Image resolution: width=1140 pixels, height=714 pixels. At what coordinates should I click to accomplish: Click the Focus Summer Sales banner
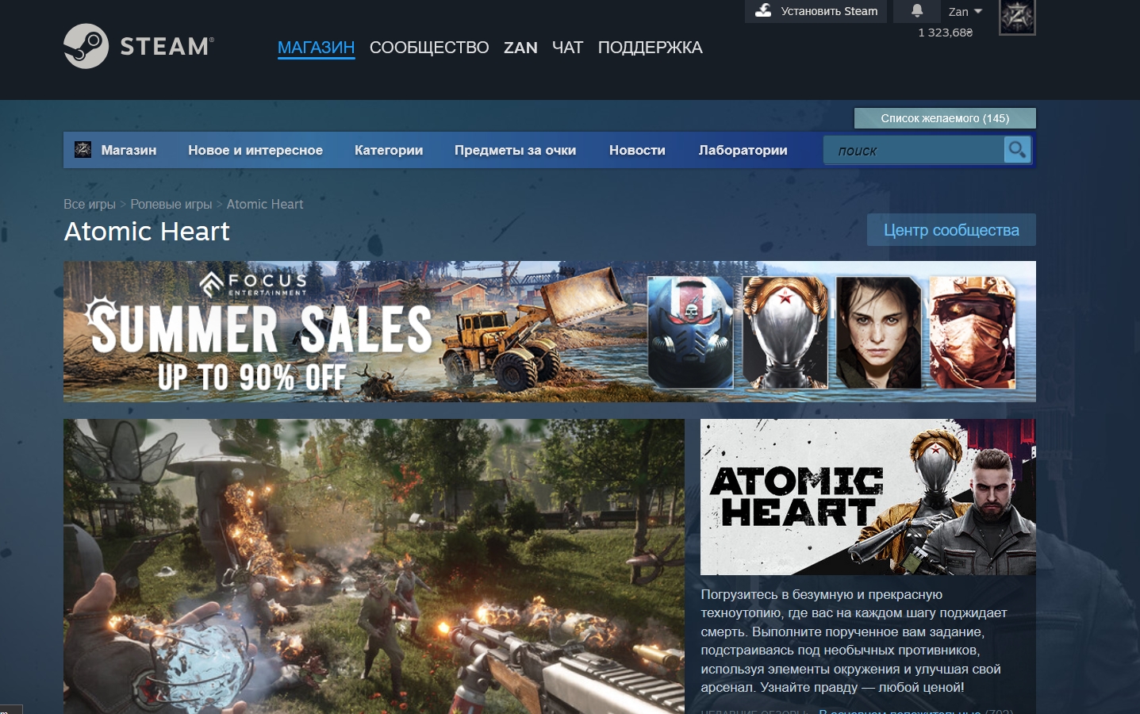tap(550, 332)
